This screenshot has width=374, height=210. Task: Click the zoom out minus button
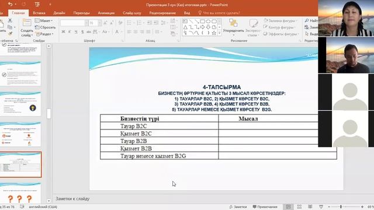tap(329, 207)
